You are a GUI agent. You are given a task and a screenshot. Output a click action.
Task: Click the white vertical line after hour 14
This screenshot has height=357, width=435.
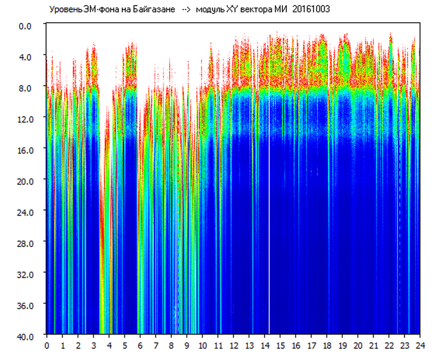click(269, 238)
